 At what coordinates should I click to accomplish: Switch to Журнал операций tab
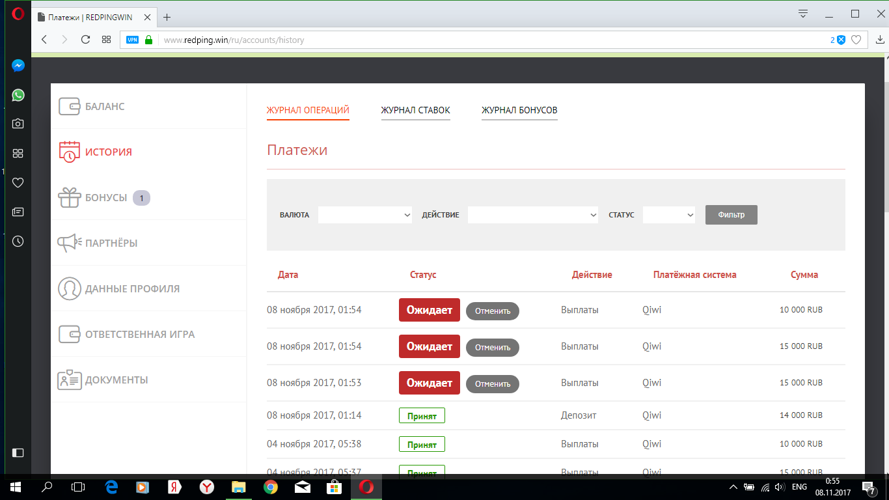click(x=308, y=110)
